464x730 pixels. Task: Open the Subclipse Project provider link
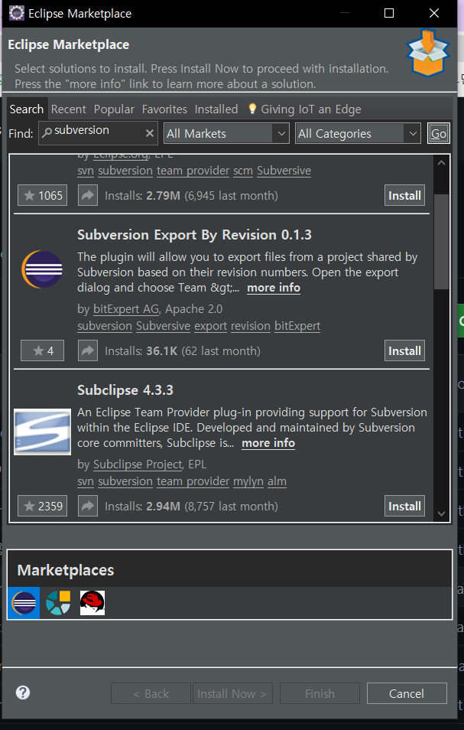tap(138, 464)
